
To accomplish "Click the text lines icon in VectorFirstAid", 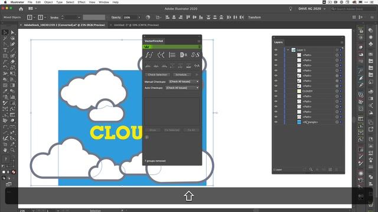I will point(172,55).
